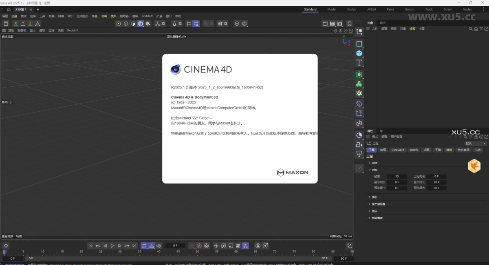This screenshot has height=265, width=489.
Task: Open the Redshift menu in the menu bar
Action: [147, 16]
